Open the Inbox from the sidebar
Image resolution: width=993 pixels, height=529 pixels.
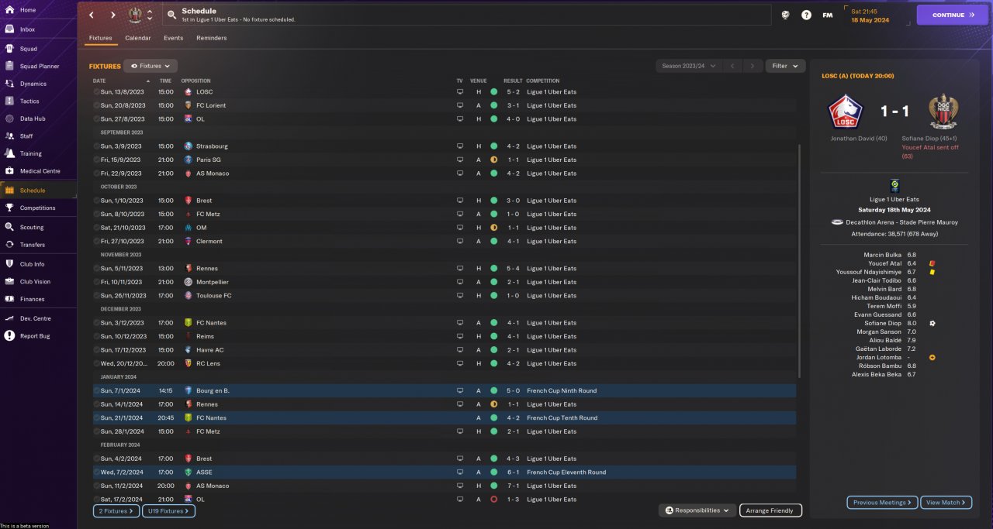28,29
